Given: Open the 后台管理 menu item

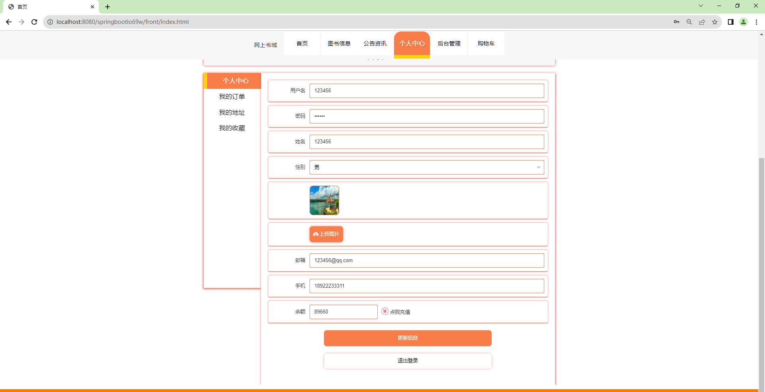Looking at the screenshot, I should point(449,43).
